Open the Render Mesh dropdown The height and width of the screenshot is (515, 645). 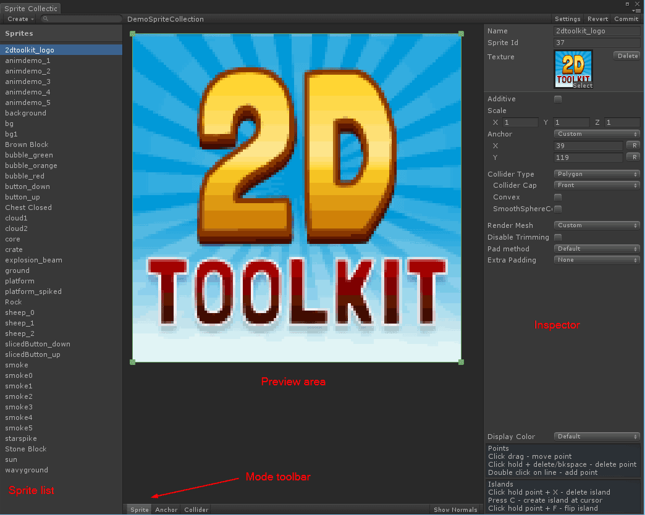tap(597, 225)
